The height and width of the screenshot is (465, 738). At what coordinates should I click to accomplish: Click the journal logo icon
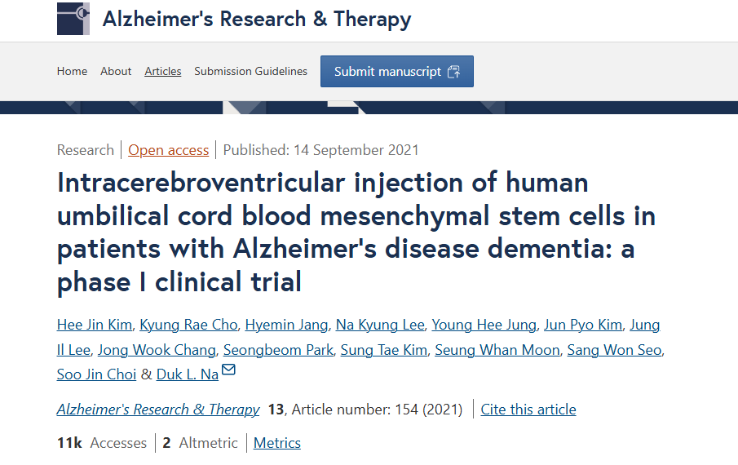(x=73, y=19)
